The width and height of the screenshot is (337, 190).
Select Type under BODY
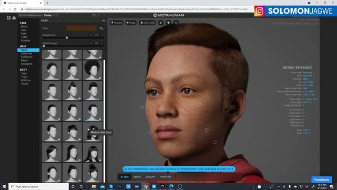24,73
